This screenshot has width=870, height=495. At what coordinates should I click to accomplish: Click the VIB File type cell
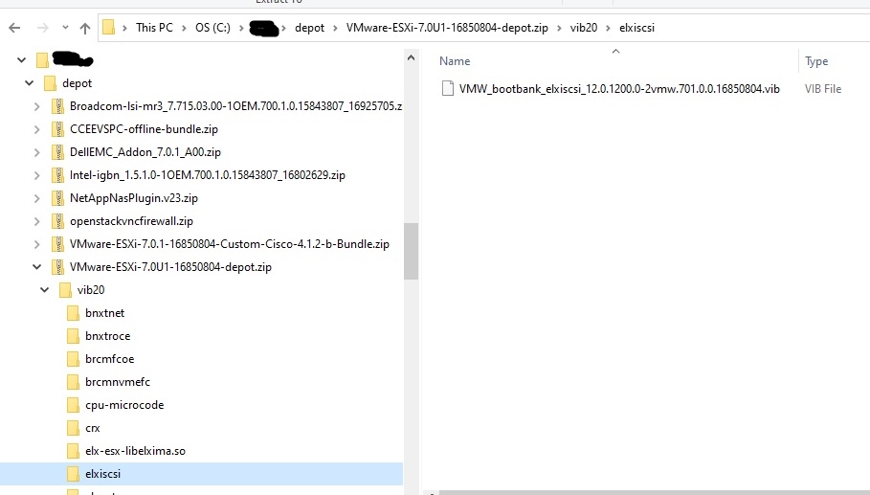pyautogui.click(x=823, y=89)
